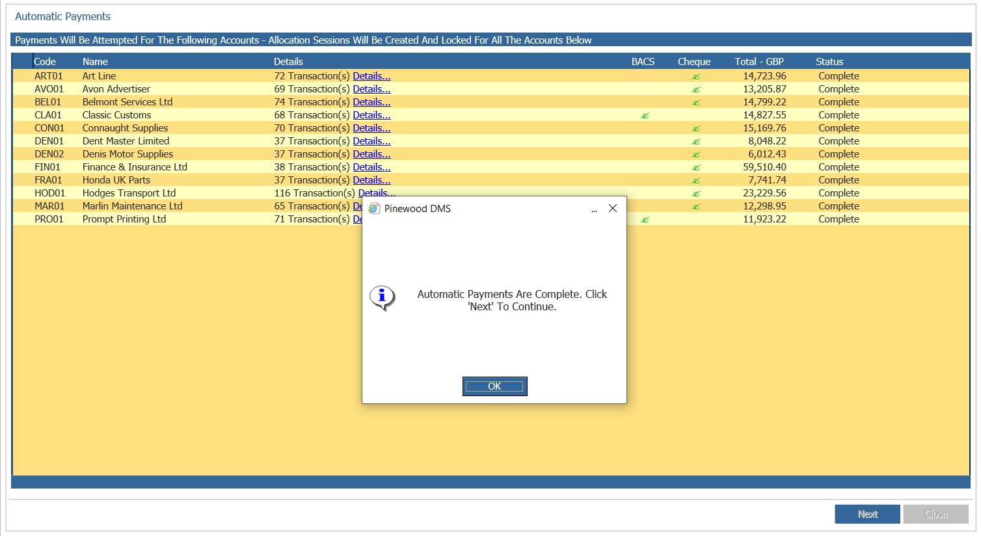This screenshot has height=536, width=981.
Task: Select account code AVO01
Action: tap(49, 89)
